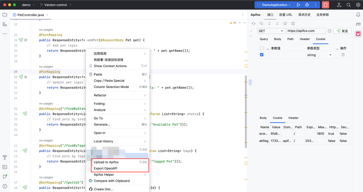This screenshot has height=192, width=363.
Task: Click the Apifox send gutter icon on line 24
Action: [21, 40]
